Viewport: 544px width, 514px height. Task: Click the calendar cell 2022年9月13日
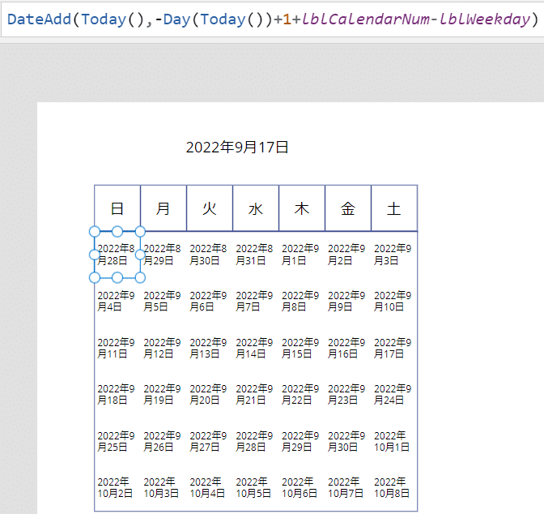210,349
